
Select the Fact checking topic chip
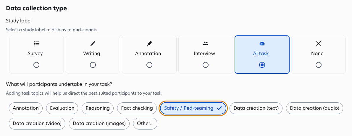click(137, 108)
